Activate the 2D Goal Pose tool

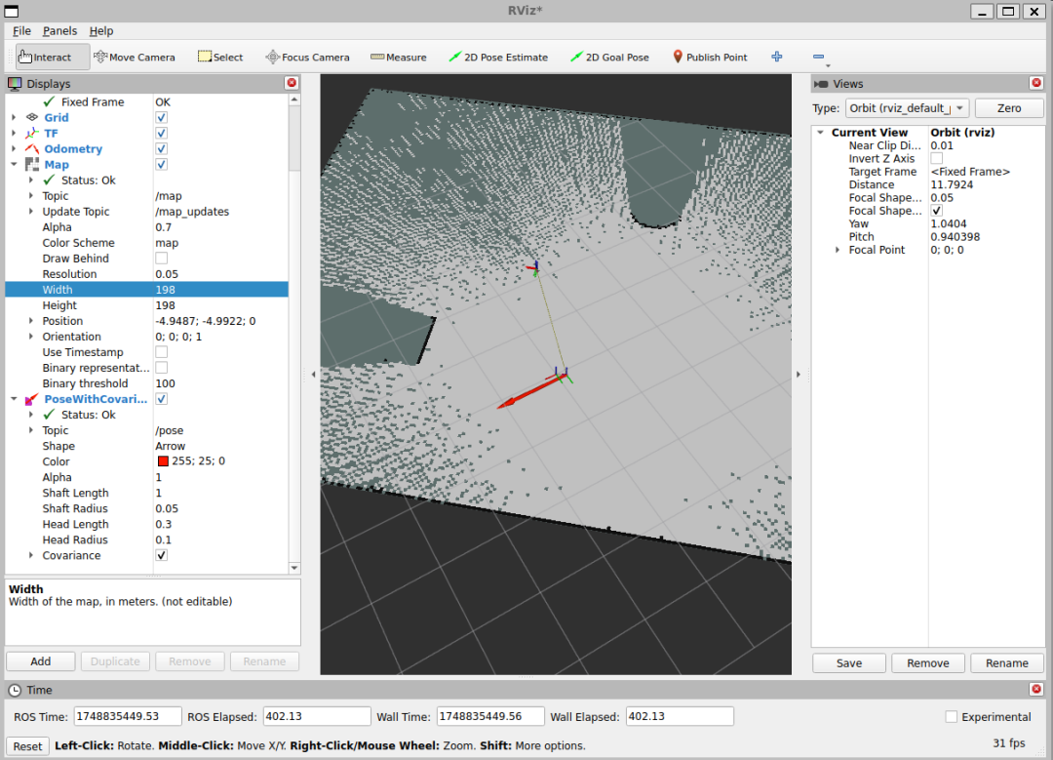609,56
